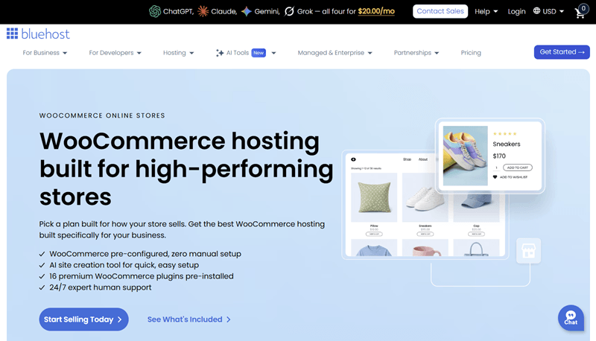
Task: Click the Add to Cart button on Sneakers
Action: 518,168
